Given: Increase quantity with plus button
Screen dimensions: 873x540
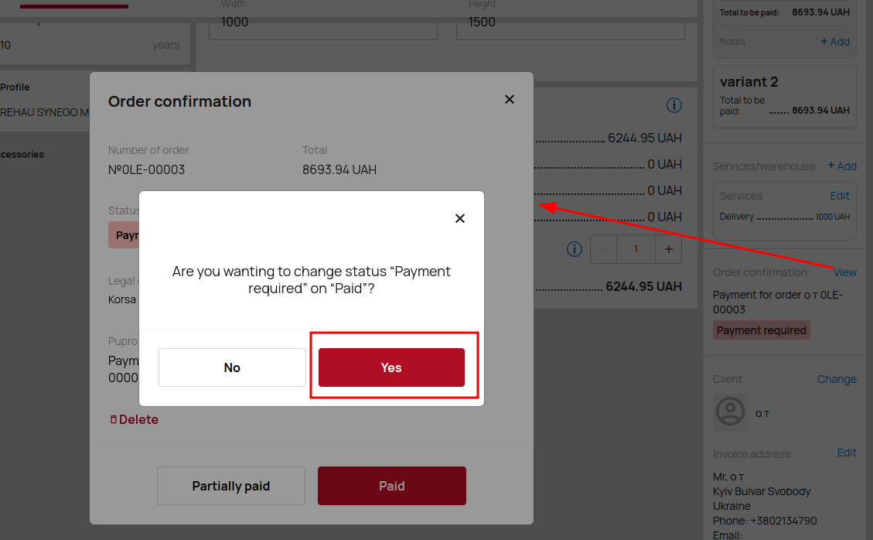Looking at the screenshot, I should click(669, 249).
